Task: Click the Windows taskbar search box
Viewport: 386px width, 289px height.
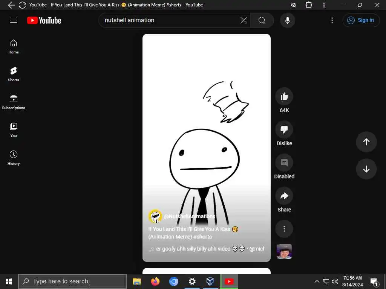Action: click(72, 281)
